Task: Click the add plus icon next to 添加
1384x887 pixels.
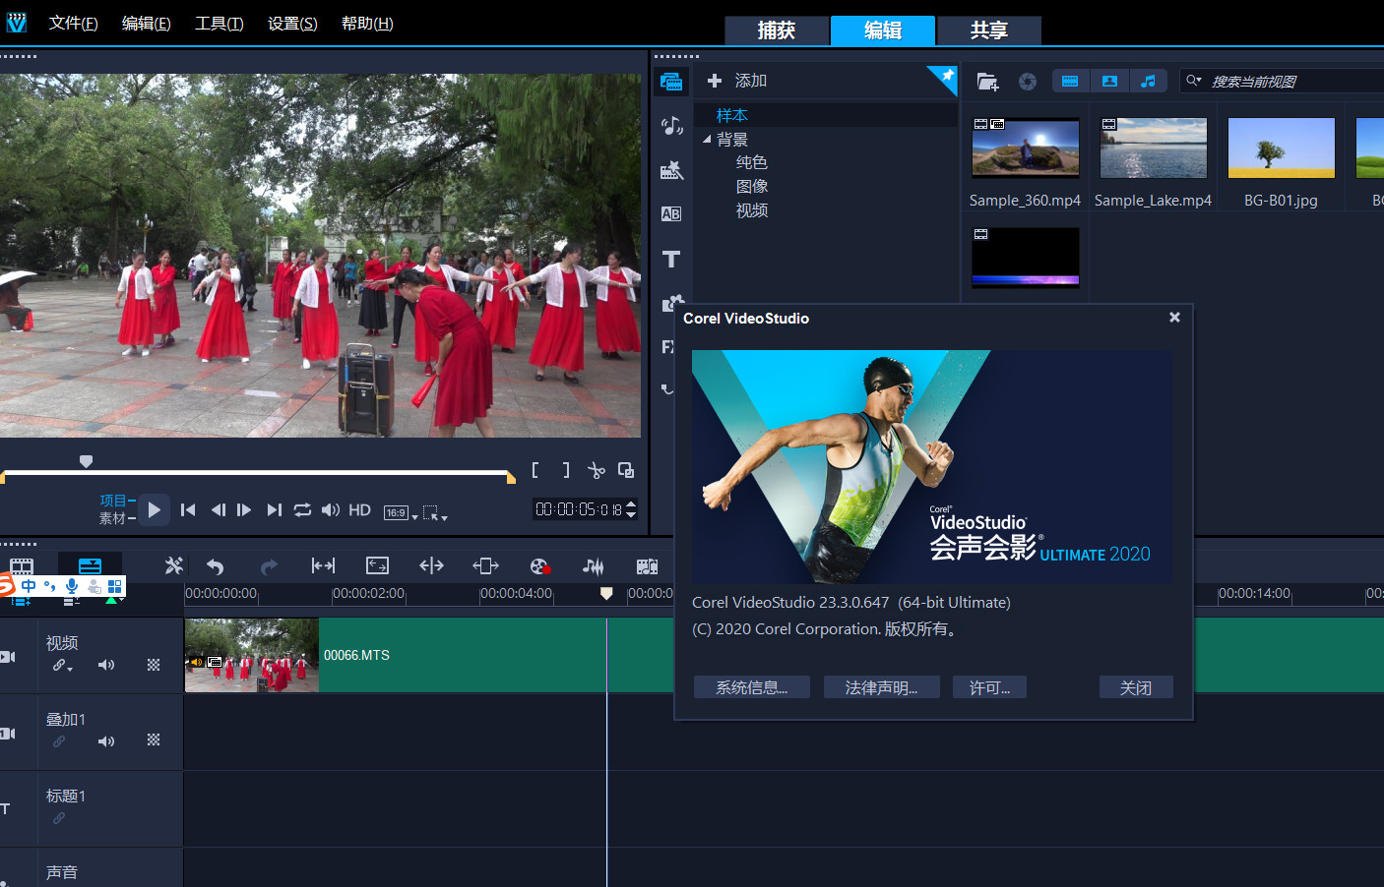Action: [x=715, y=81]
